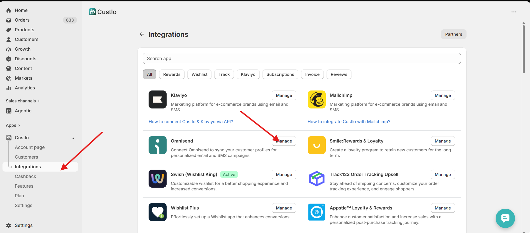Click the Track123 box logo
530x233 pixels.
pyautogui.click(x=317, y=178)
